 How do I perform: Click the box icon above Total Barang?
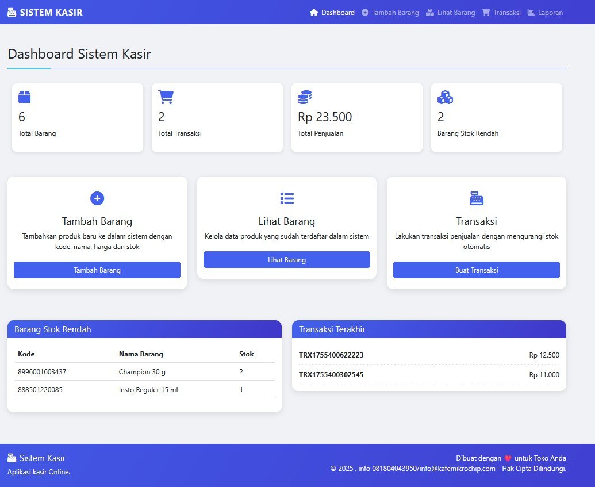24,97
